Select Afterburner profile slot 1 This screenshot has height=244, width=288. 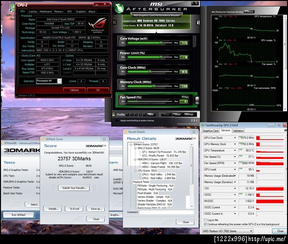point(128,115)
